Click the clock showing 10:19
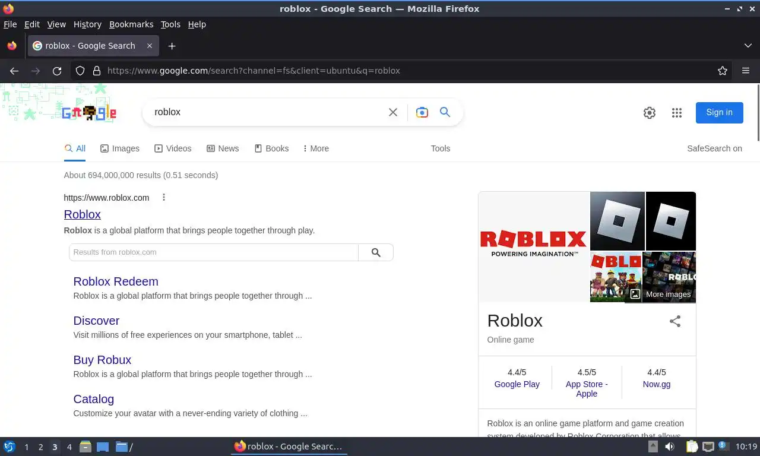Viewport: 760px width, 456px height. click(x=746, y=446)
